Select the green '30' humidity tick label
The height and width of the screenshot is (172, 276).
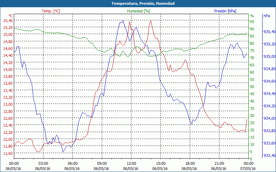tap(252, 116)
